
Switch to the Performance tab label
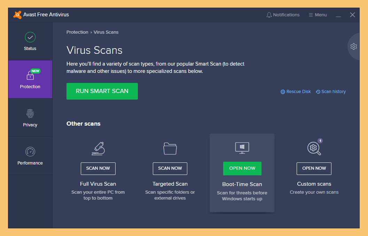tap(30, 163)
